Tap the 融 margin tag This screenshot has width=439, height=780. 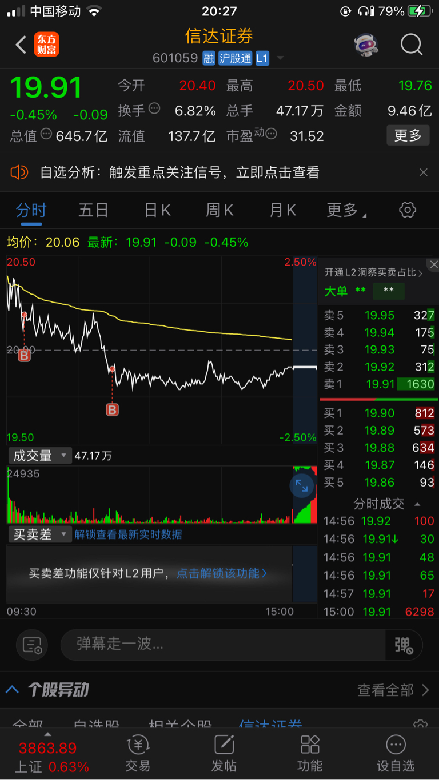[209, 58]
